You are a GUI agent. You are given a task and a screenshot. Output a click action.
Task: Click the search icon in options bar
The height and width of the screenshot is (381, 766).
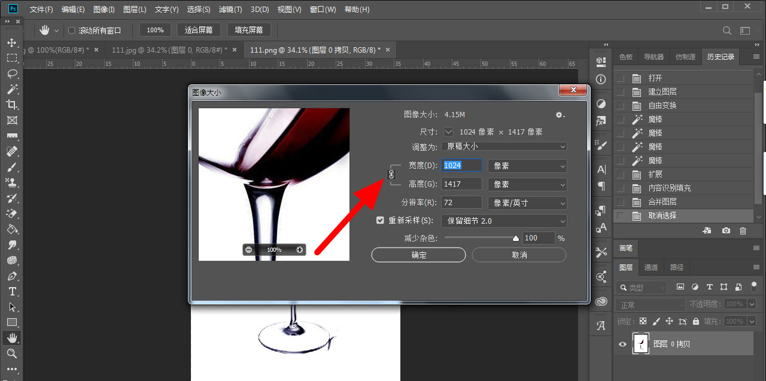727,30
